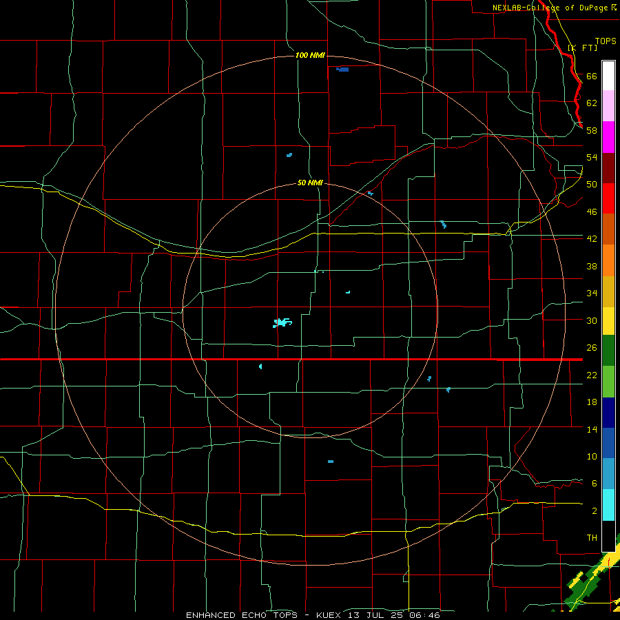The height and width of the screenshot is (620, 620).
Task: Pick the medium blue legend swatch
Action: click(x=608, y=443)
